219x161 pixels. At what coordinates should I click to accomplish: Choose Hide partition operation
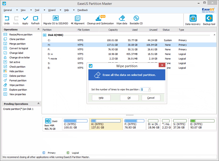click(x=16, y=71)
